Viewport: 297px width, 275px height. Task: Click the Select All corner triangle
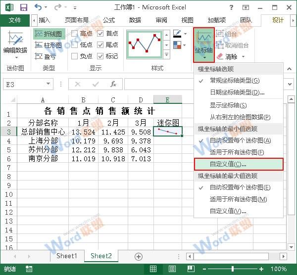13,99
